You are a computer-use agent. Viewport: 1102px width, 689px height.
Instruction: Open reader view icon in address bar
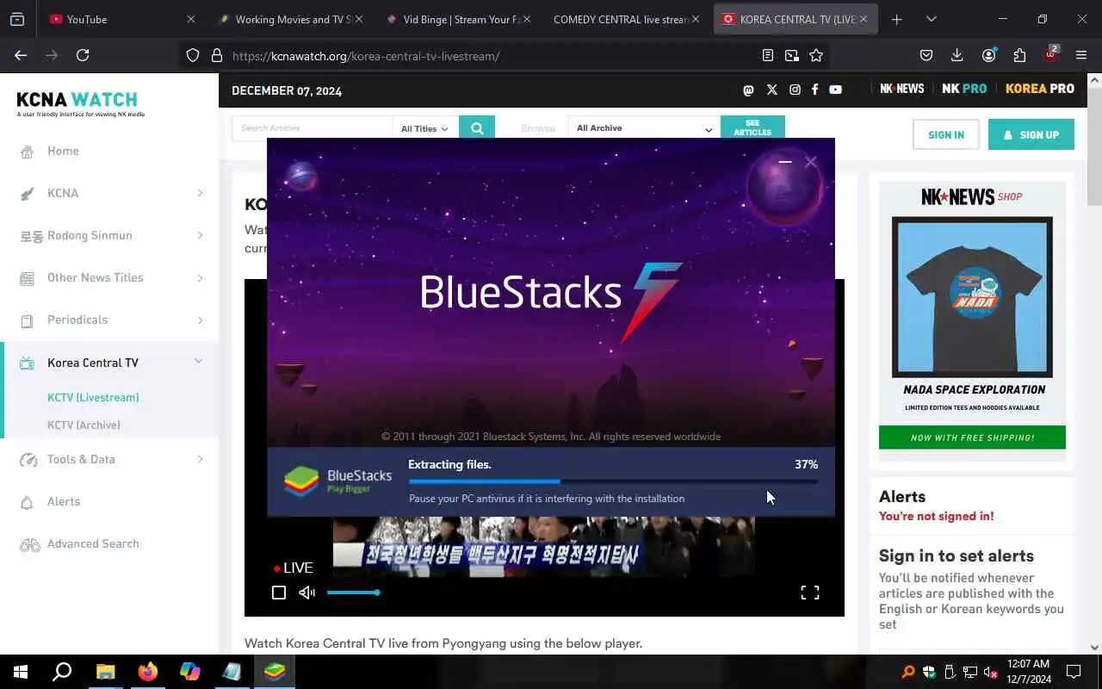(768, 55)
